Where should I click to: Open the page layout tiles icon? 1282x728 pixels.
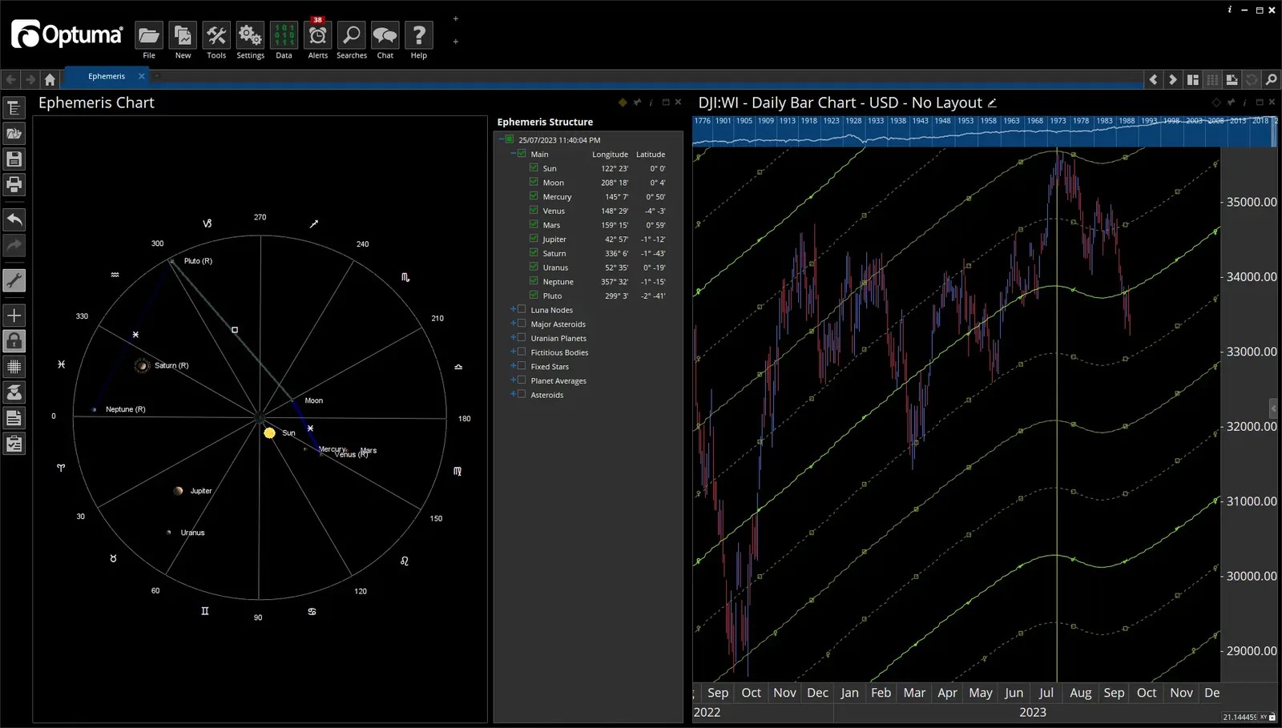(x=1193, y=79)
